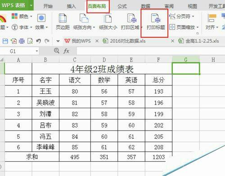Image resolution: width=225 pixels, height=176 pixels.
Task: Switch to the 开始 ribbon tab
Action: [48, 6]
